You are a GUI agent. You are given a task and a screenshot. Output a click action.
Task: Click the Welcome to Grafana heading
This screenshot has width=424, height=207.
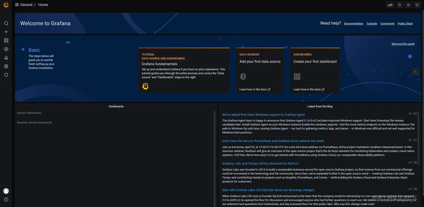click(45, 23)
